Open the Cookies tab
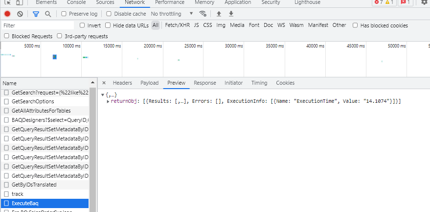The width and height of the screenshot is (430, 212). (x=285, y=83)
